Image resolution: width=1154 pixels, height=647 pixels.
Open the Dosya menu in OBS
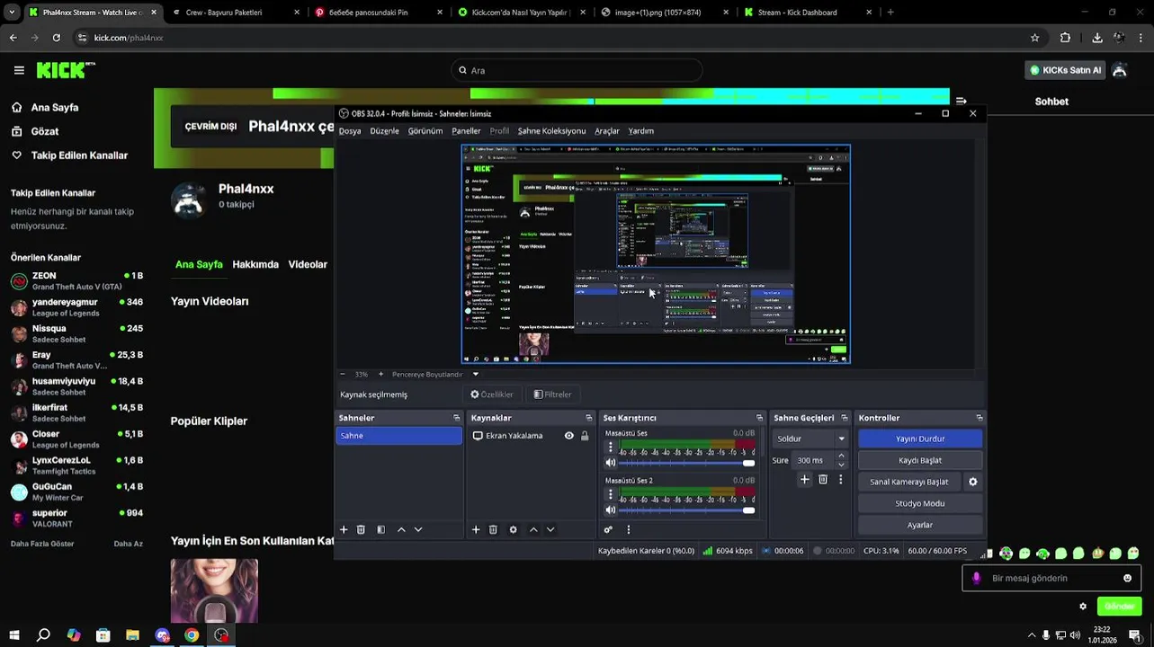click(x=350, y=131)
